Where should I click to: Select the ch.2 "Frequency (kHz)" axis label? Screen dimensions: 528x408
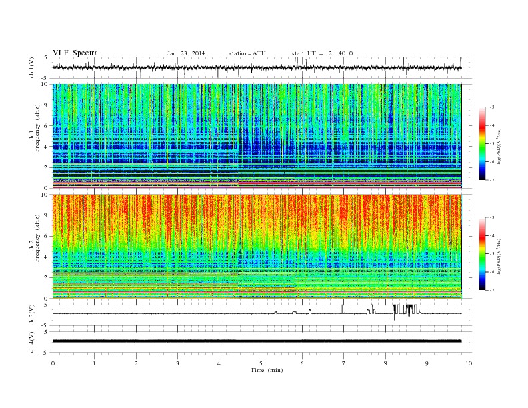tap(37, 237)
